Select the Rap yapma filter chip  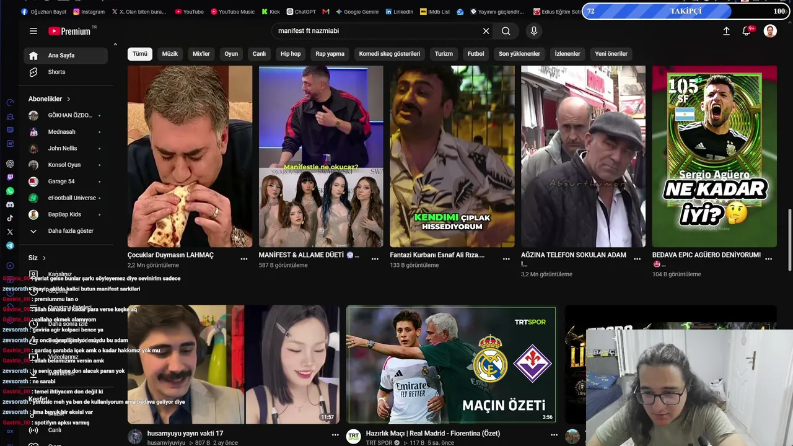330,54
